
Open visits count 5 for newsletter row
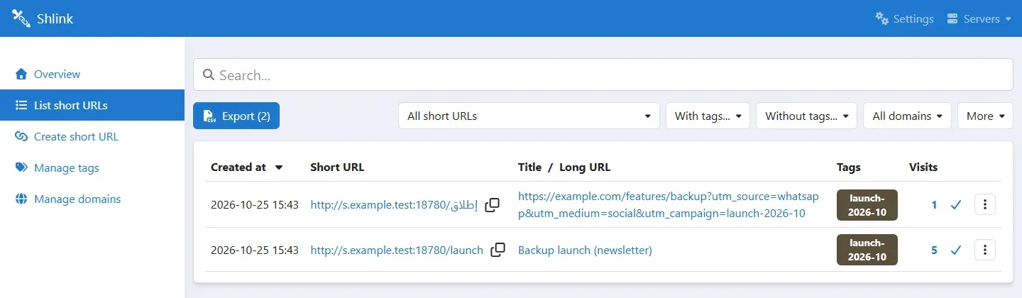click(x=934, y=250)
